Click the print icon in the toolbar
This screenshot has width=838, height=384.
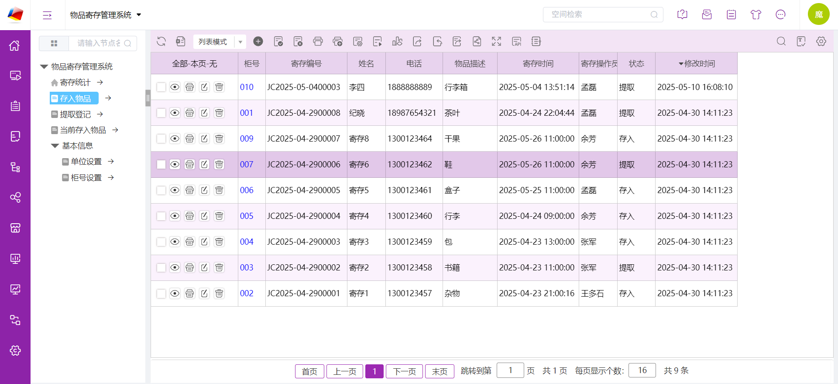point(318,42)
